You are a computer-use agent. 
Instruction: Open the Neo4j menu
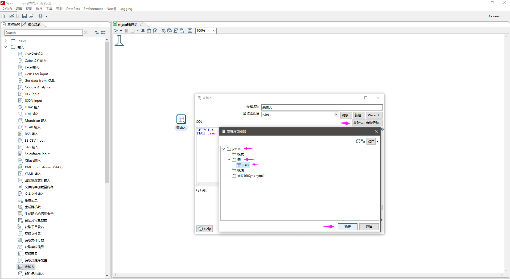[x=111, y=9]
